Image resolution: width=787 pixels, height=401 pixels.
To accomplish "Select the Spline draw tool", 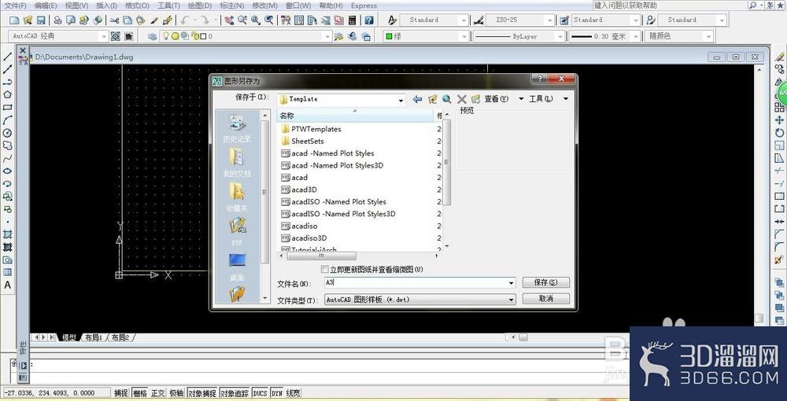I will pos(8,158).
